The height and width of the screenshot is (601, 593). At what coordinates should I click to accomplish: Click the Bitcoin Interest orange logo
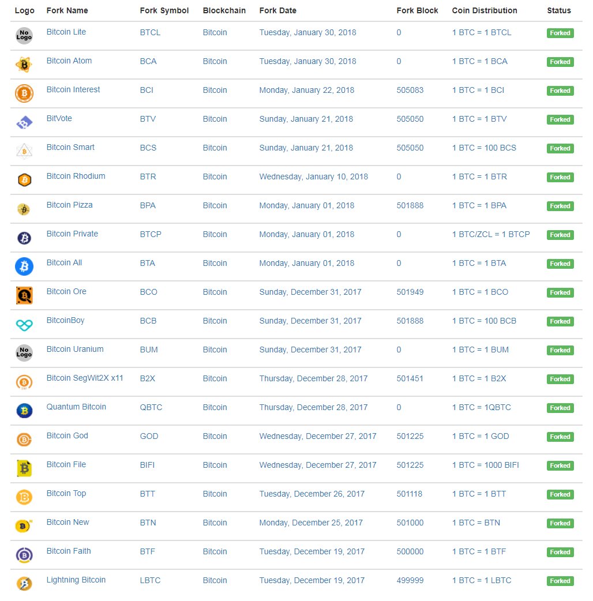pos(24,93)
